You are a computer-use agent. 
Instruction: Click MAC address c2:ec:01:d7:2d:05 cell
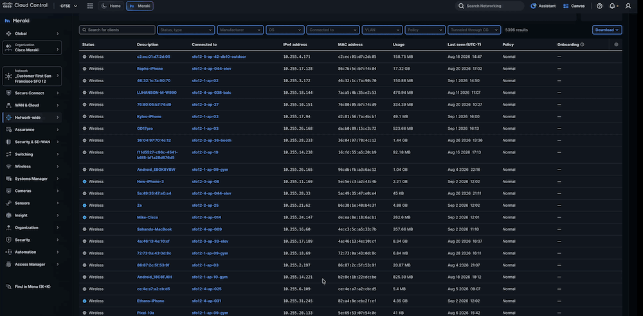coord(357,57)
